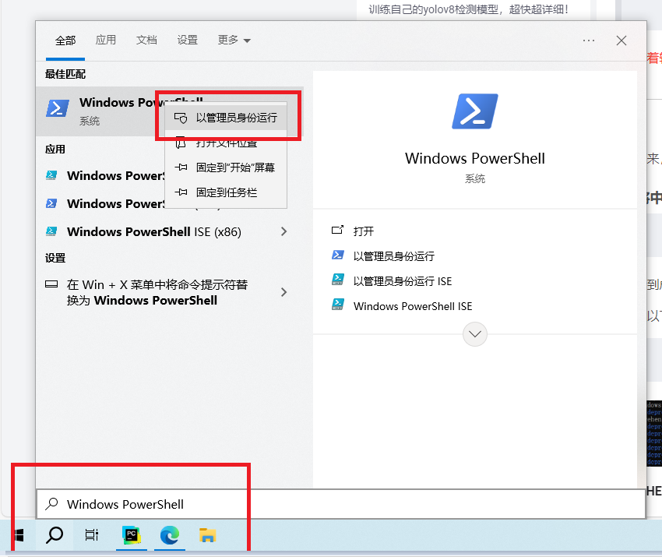Click 打开 in the preview pane
The width and height of the screenshot is (662, 557).
[364, 231]
